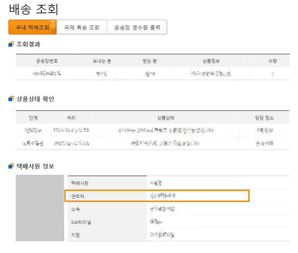Viewport: 298px width, 253px height.
Task: Click the highlighted 연락처 contact row
Action: coord(157,196)
